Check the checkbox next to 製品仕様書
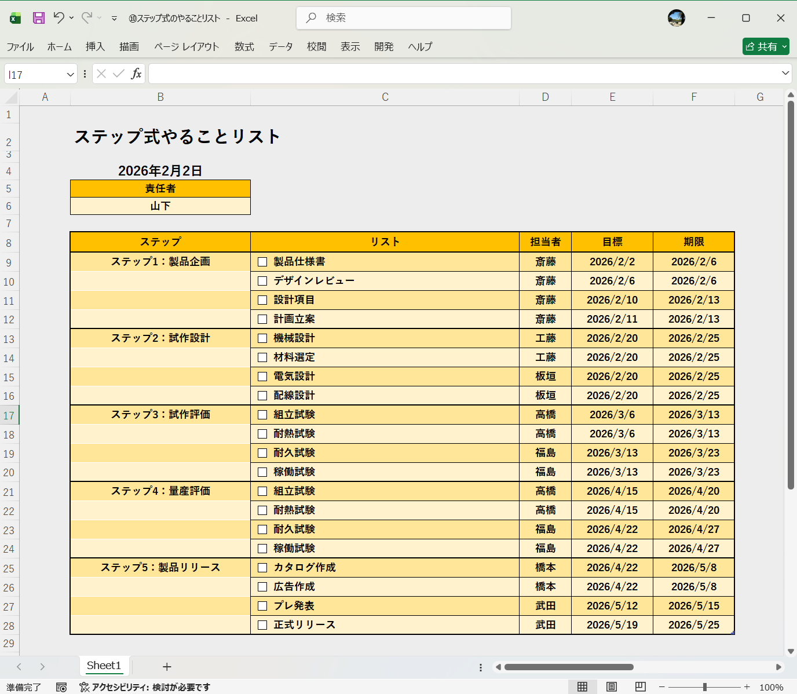 tap(262, 261)
